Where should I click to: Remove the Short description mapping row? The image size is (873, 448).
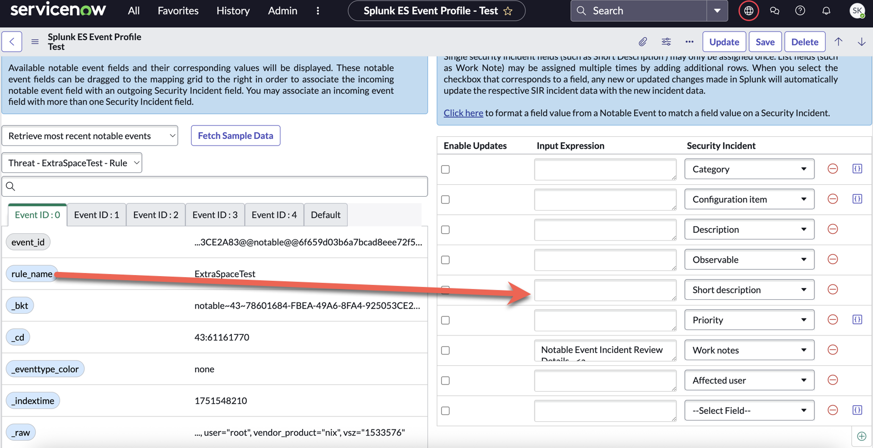(x=833, y=290)
